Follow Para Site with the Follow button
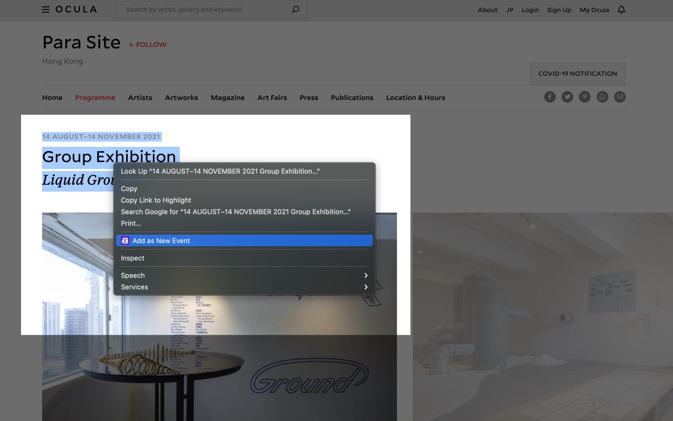 pos(148,45)
